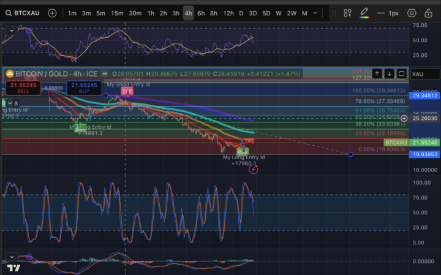Click the 19.93953 blue price label

pyautogui.click(x=424, y=154)
